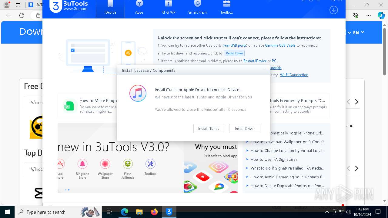Click the Install Driver button
The width and height of the screenshot is (388, 218).
pos(245,129)
